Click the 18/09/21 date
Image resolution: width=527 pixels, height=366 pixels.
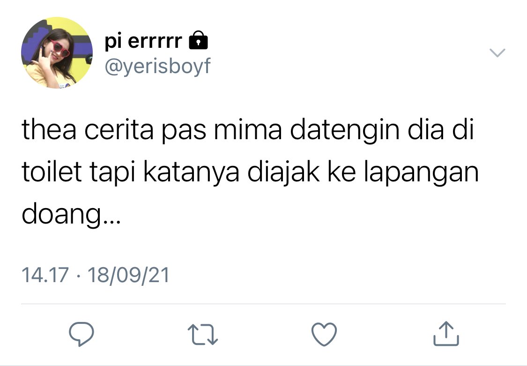128,275
